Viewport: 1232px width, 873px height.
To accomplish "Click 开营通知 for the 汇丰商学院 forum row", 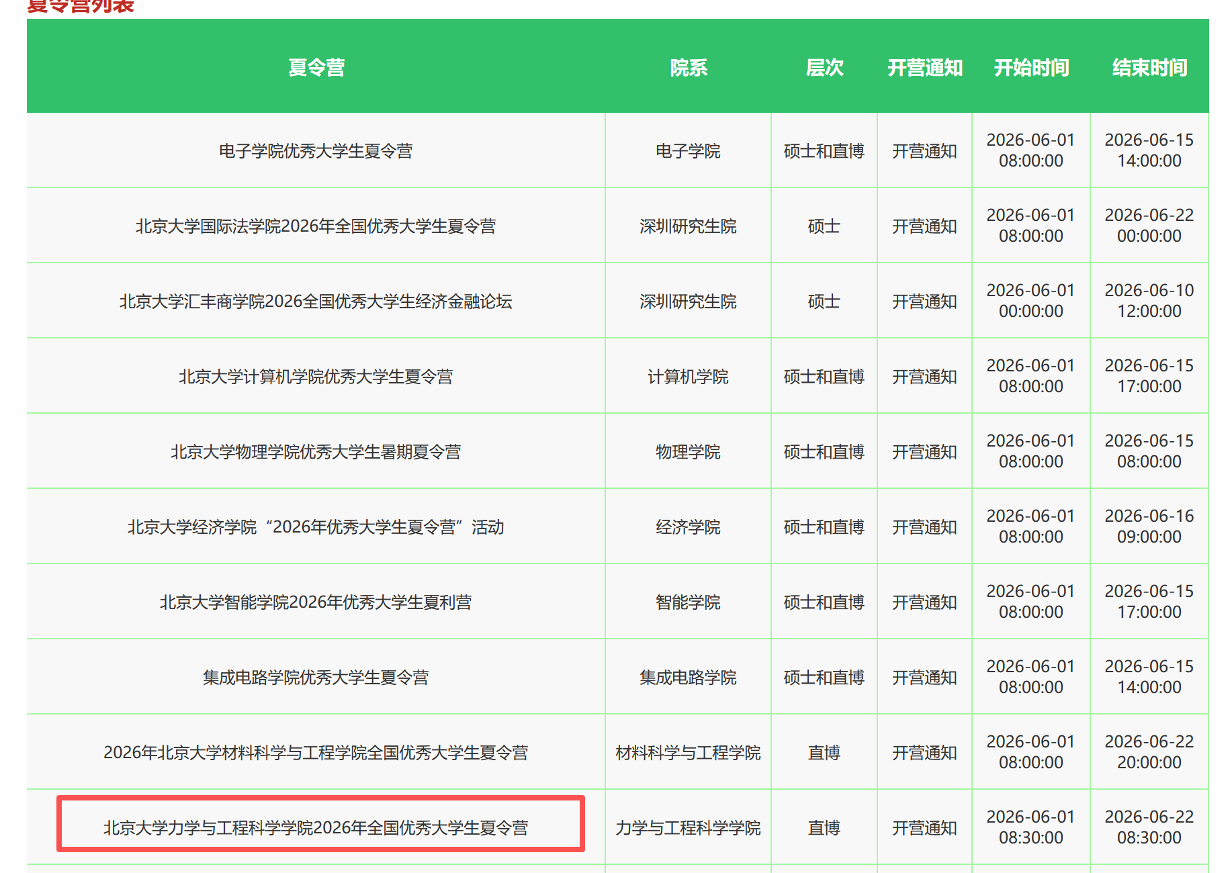I will pyautogui.click(x=924, y=302).
